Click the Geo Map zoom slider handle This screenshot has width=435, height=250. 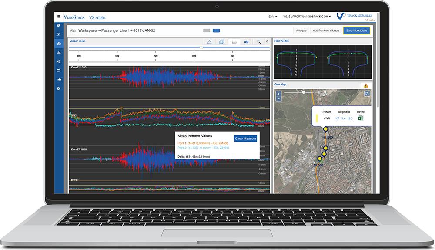[x=303, y=92]
